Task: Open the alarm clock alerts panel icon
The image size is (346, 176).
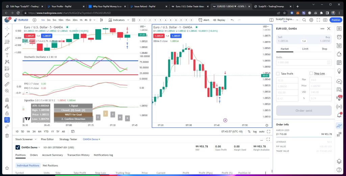Action: coord(339,37)
